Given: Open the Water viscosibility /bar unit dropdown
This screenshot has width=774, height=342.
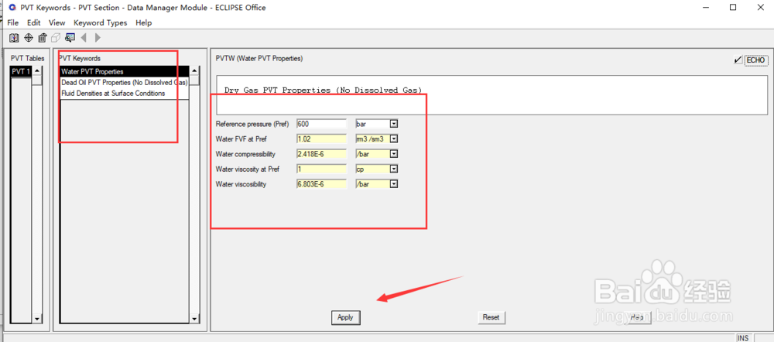Looking at the screenshot, I should point(394,184).
